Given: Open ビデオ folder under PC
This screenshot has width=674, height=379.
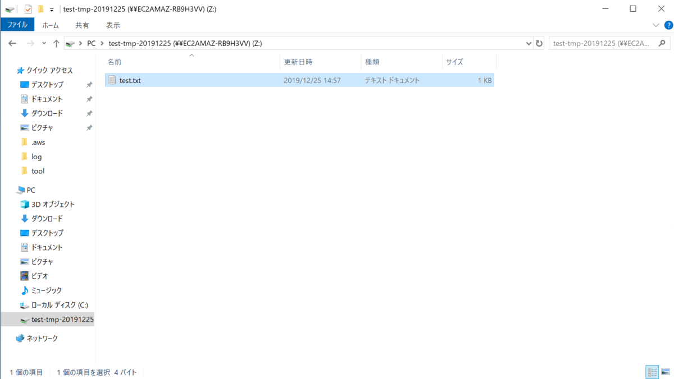Looking at the screenshot, I should 39,276.
